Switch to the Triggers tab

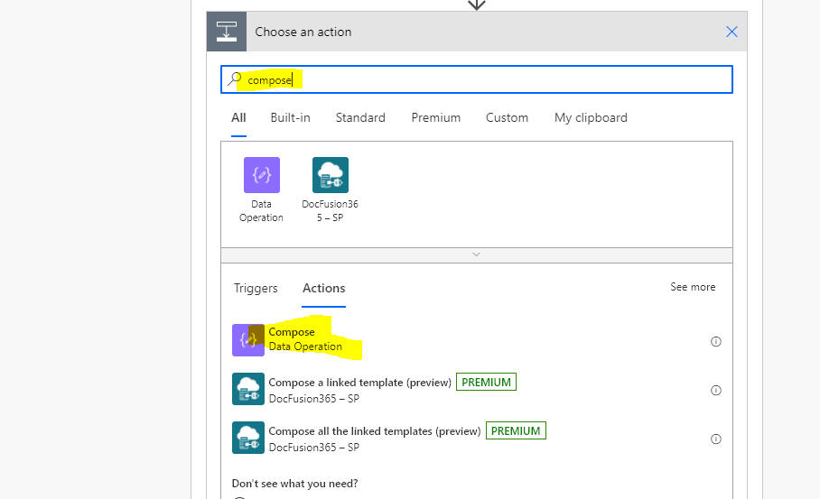(256, 289)
